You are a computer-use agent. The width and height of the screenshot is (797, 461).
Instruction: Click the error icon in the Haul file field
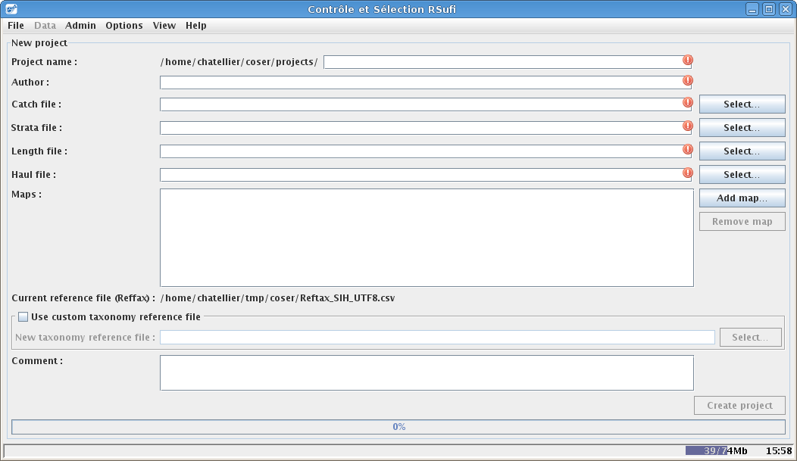coord(687,173)
